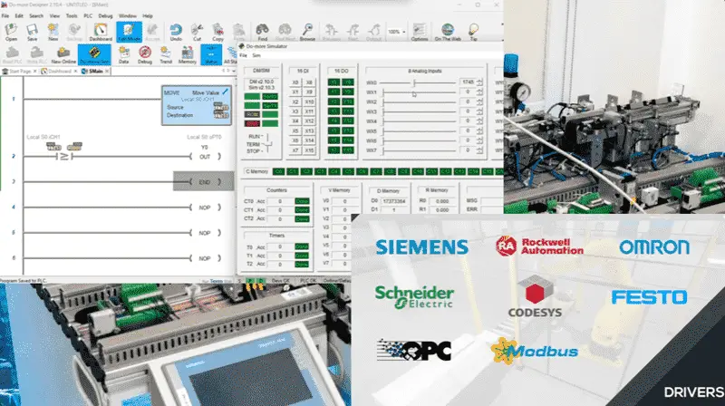Click the Debug toolbar icon
This screenshot has height=406, width=725.
(145, 54)
